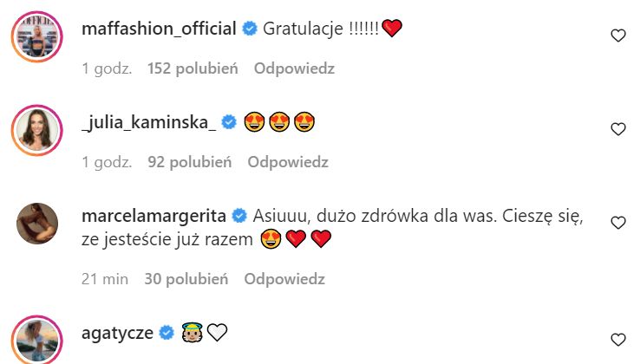The height and width of the screenshot is (364, 634).
Task: Open maffashion_official's profile picture
Action: [36, 36]
